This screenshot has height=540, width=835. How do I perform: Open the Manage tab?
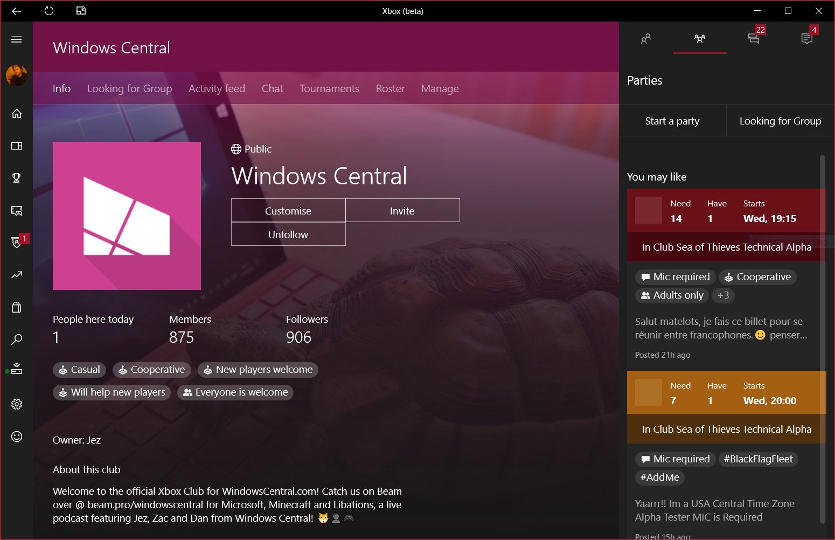coord(440,88)
